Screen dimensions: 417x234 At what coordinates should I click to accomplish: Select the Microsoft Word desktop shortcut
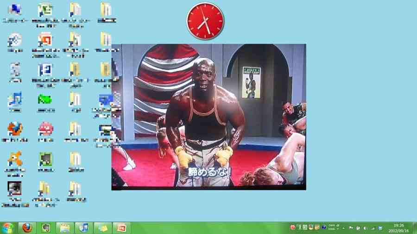[45, 70]
